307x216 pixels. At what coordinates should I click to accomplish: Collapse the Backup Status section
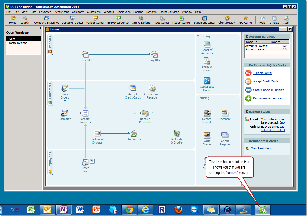coord(247,112)
